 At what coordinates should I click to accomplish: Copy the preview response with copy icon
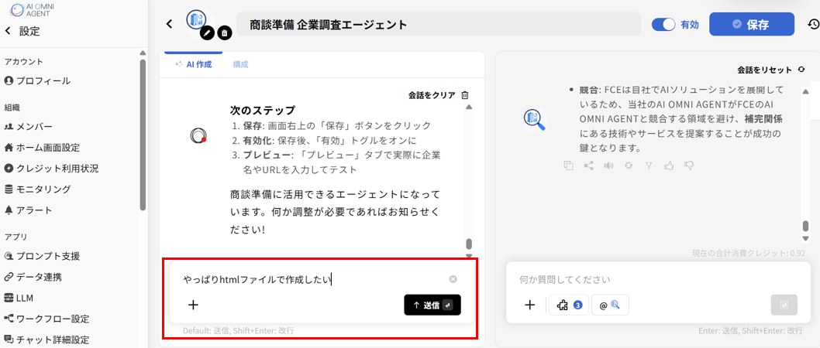[568, 165]
